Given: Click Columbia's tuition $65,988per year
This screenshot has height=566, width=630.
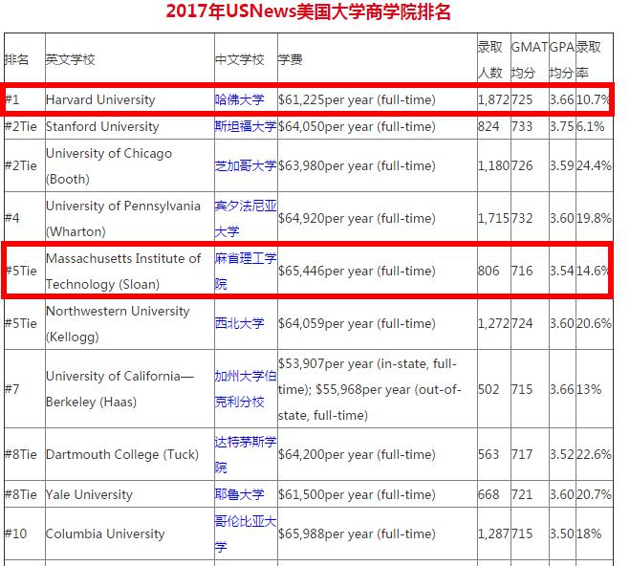Looking at the screenshot, I should pyautogui.click(x=357, y=533).
